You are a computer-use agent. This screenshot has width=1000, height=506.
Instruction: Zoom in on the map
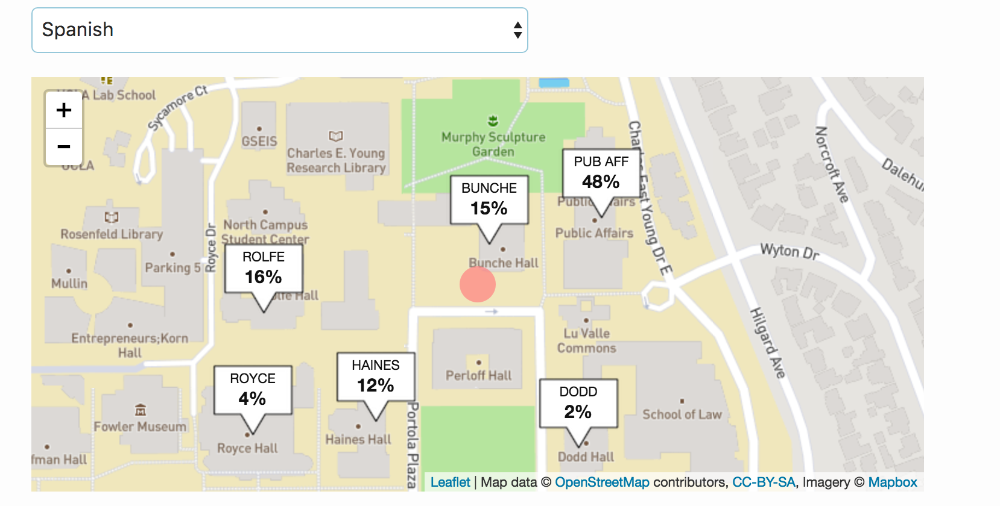point(63,110)
